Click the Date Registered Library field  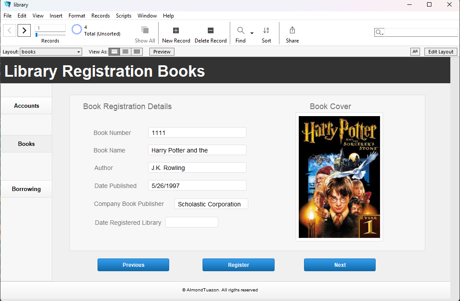[192, 223]
